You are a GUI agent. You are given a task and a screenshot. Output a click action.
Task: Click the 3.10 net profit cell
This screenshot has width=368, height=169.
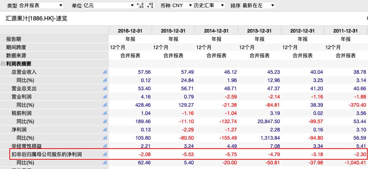point(362,130)
